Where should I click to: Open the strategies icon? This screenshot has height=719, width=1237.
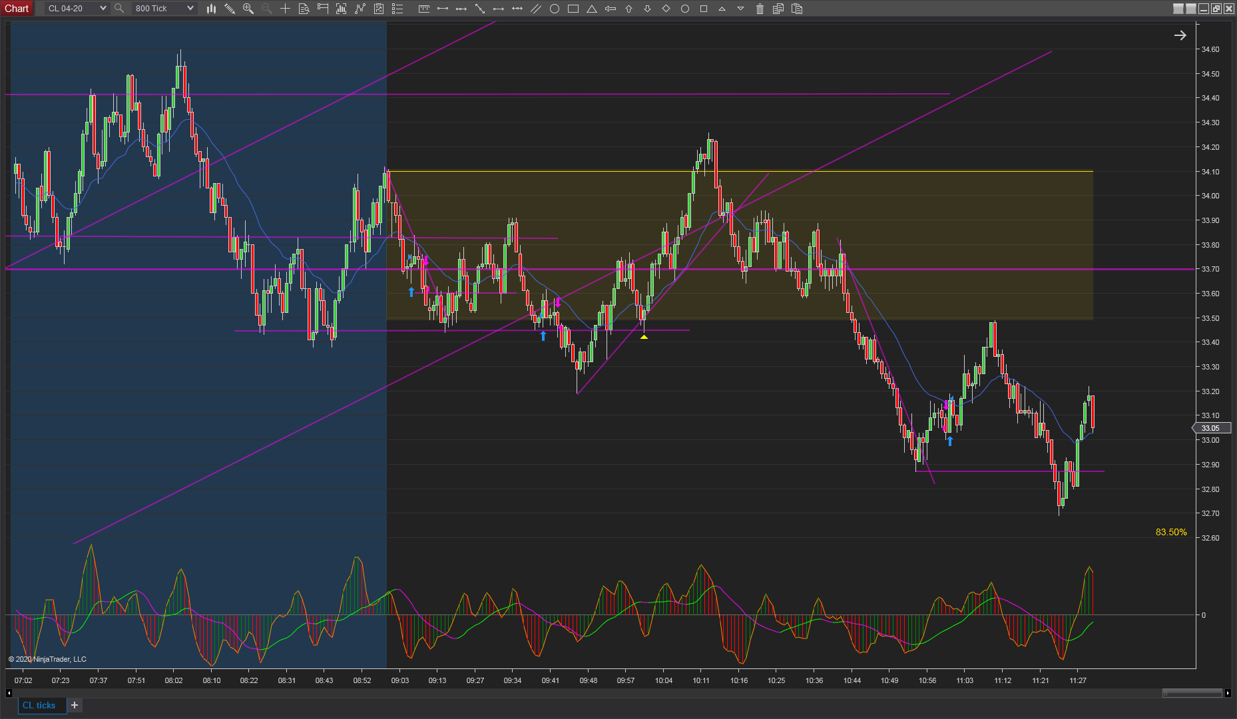point(360,9)
